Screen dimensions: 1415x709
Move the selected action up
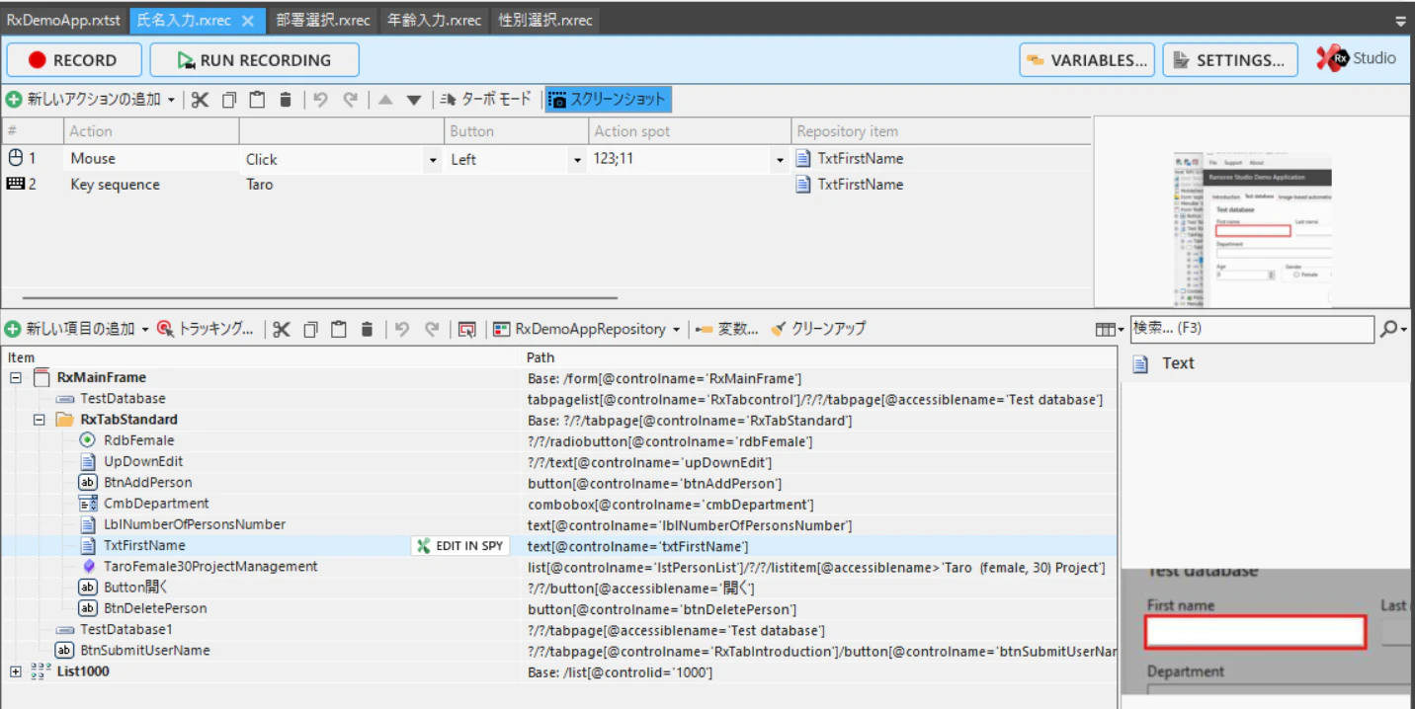click(386, 100)
